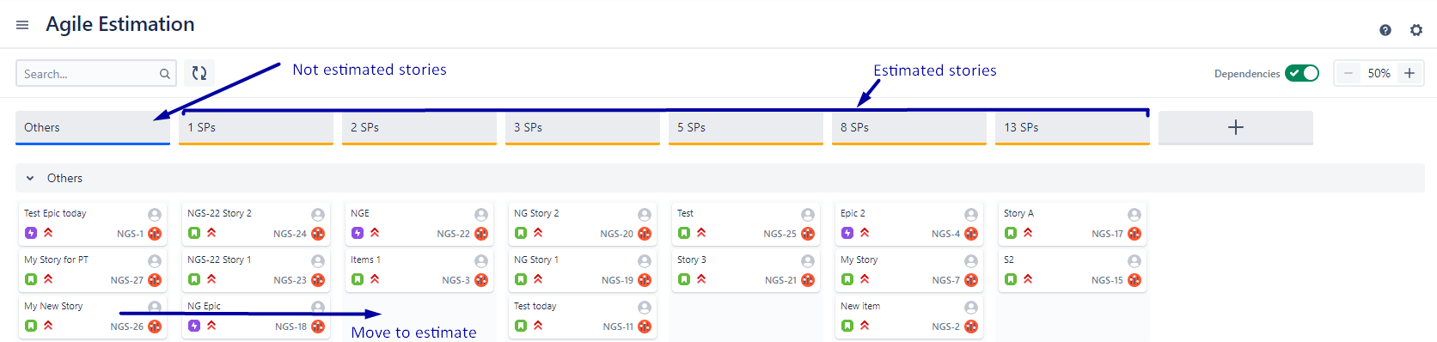Focus the Search input field
The width and height of the screenshot is (1437, 342).
click(96, 73)
